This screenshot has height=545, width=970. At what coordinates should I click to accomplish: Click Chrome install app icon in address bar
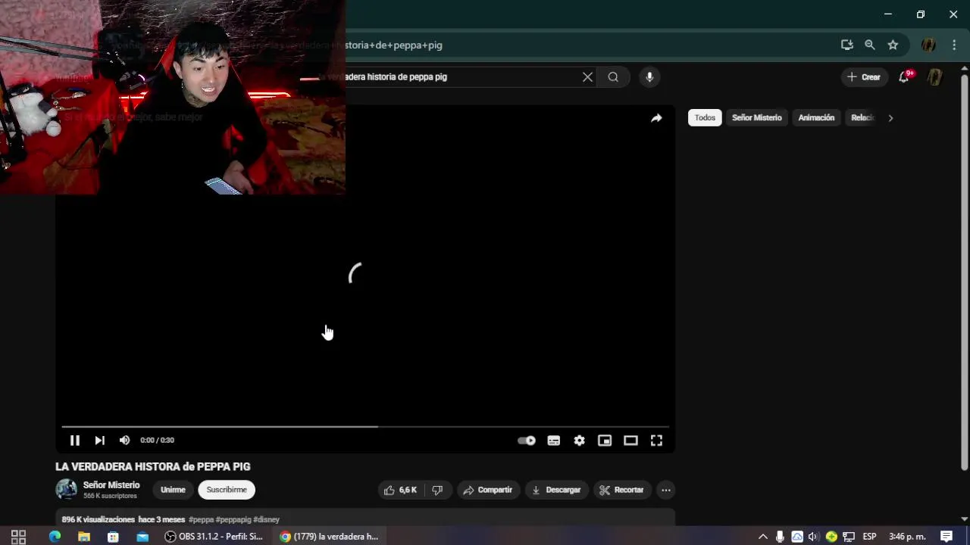coord(847,45)
